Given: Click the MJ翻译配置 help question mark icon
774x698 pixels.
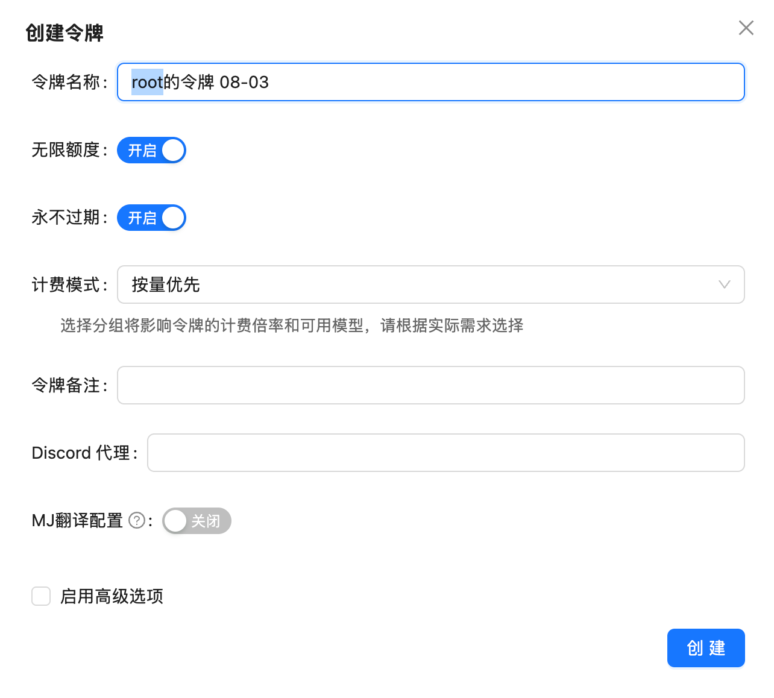Looking at the screenshot, I should (x=137, y=521).
